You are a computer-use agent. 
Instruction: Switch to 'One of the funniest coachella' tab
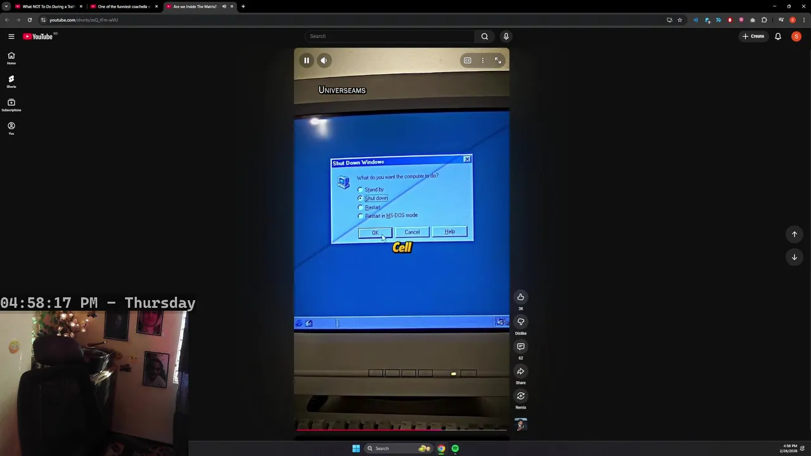(x=124, y=6)
